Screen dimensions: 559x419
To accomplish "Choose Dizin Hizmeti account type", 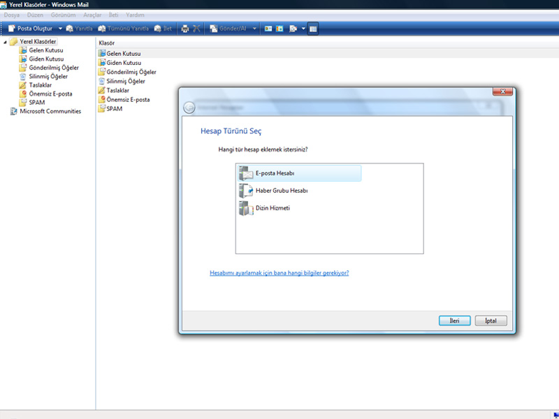I will tap(273, 208).
